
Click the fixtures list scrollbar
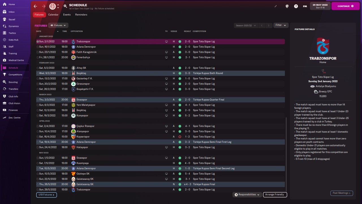(x=286, y=154)
